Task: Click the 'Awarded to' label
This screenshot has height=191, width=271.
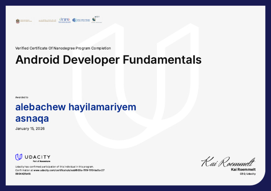Action: 22,97
